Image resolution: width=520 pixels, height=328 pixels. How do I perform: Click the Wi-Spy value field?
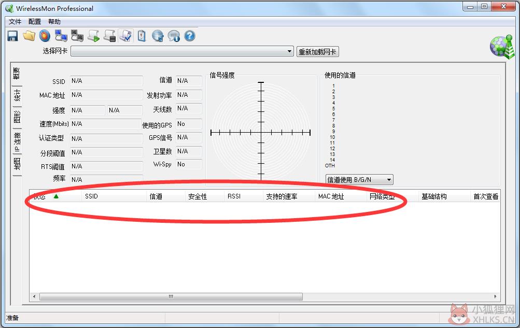tap(189, 164)
